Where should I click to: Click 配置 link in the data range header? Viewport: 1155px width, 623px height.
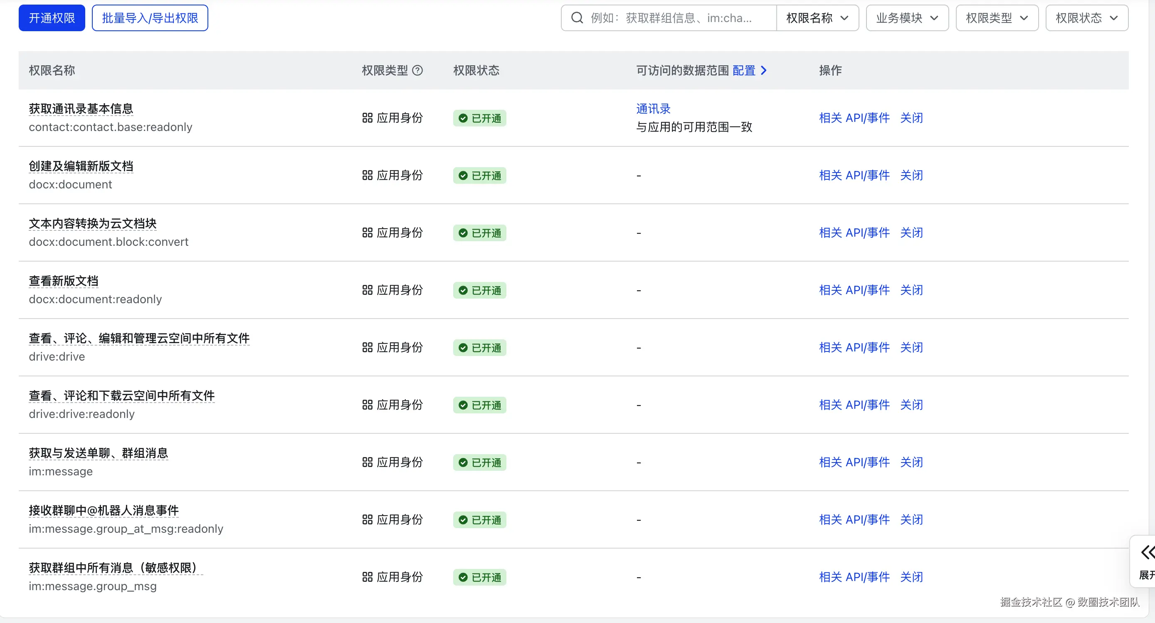click(743, 70)
